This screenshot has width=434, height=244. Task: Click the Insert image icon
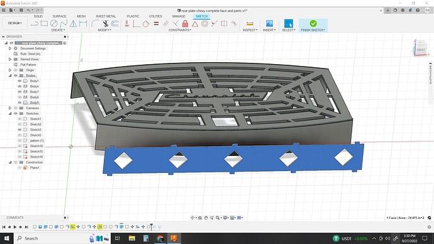tap(269, 23)
